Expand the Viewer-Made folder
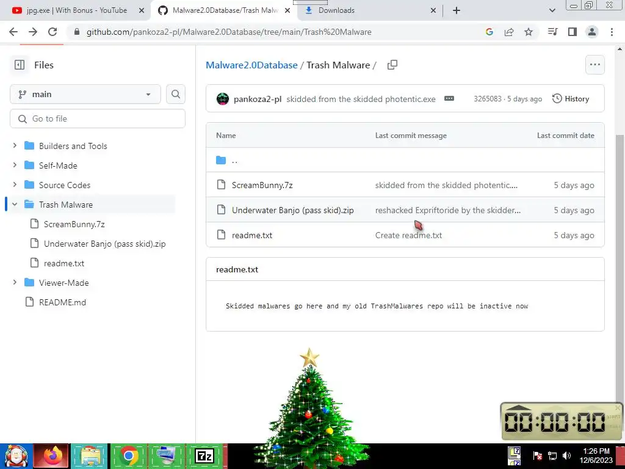This screenshot has width=625, height=469. pyautogui.click(x=15, y=282)
